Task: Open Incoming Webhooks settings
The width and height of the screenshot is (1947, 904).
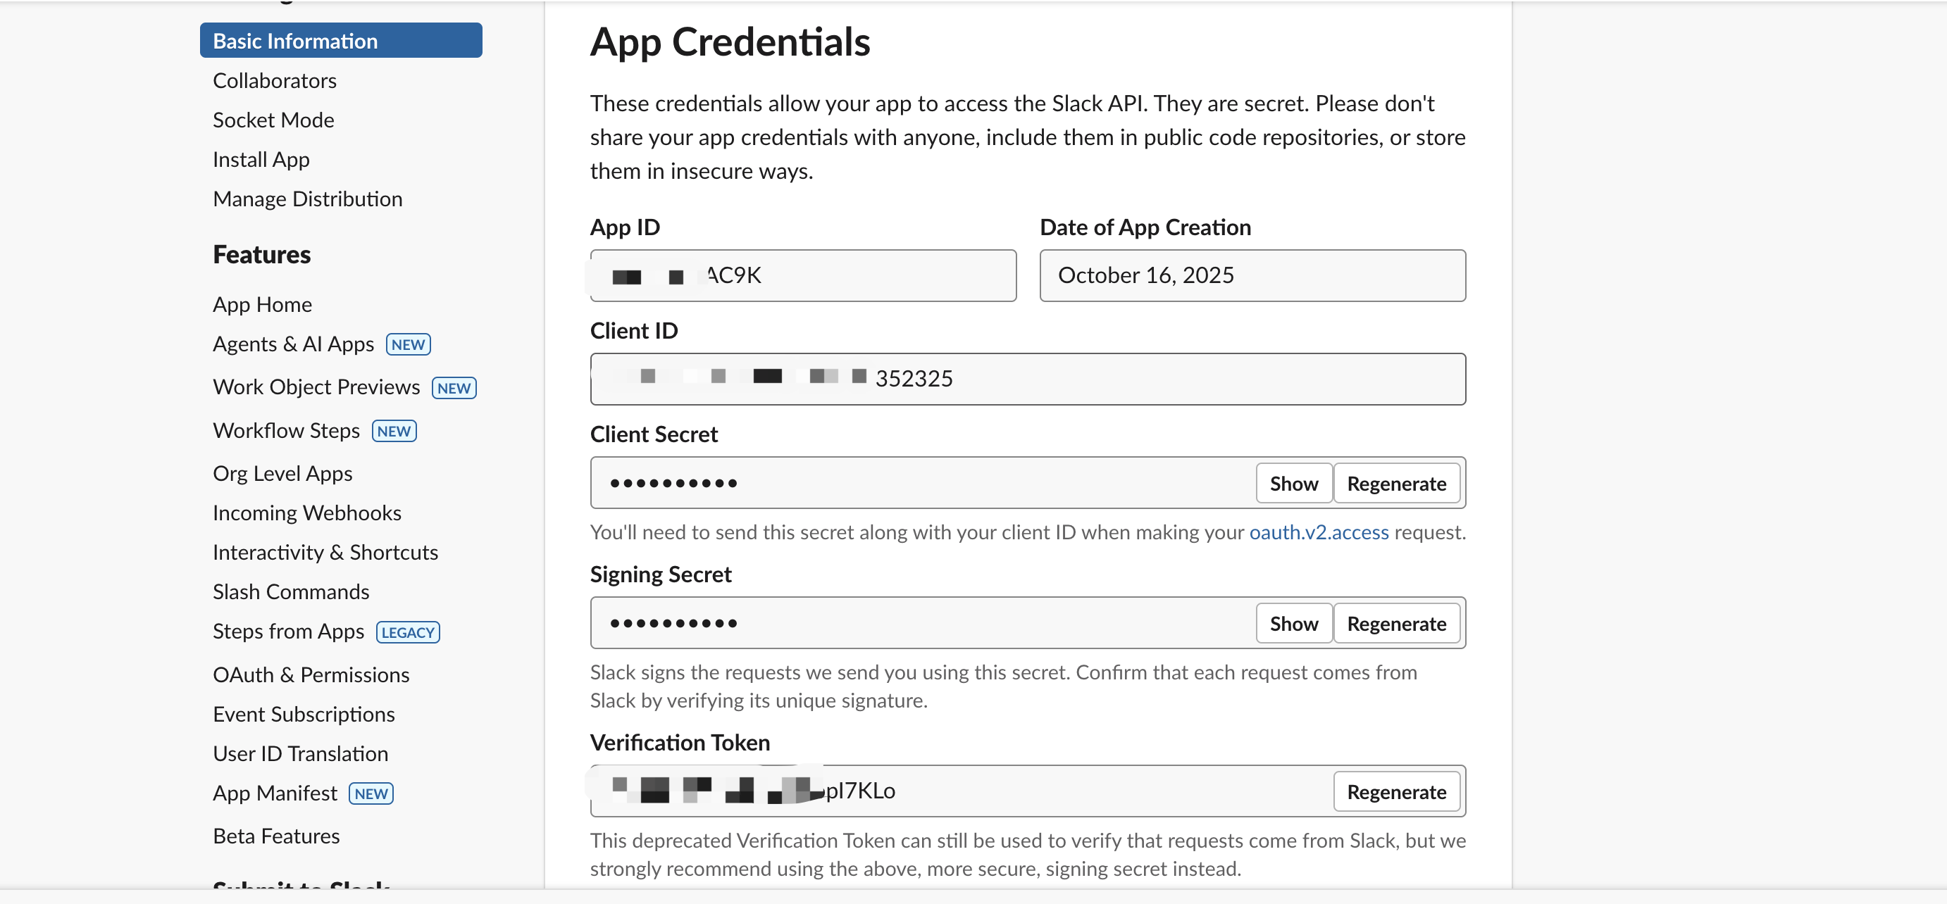Action: click(x=306, y=513)
